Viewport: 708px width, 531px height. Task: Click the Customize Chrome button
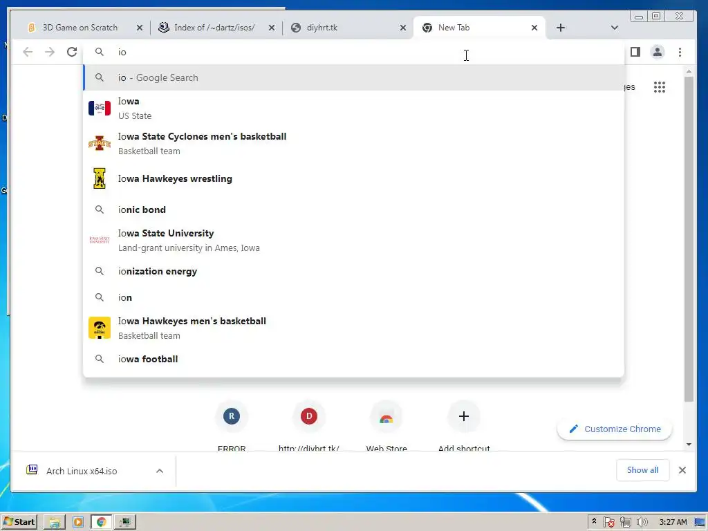point(615,429)
